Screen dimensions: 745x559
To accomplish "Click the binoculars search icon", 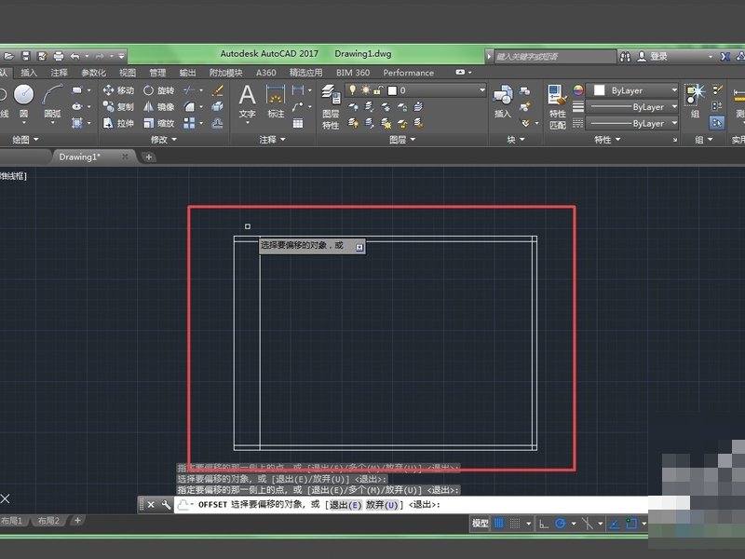I will [x=625, y=57].
